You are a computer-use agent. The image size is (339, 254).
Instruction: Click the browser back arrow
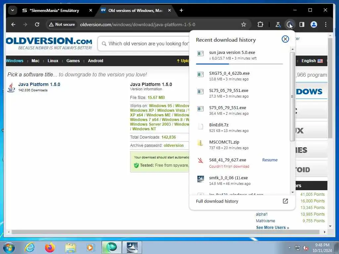[x=13, y=24]
